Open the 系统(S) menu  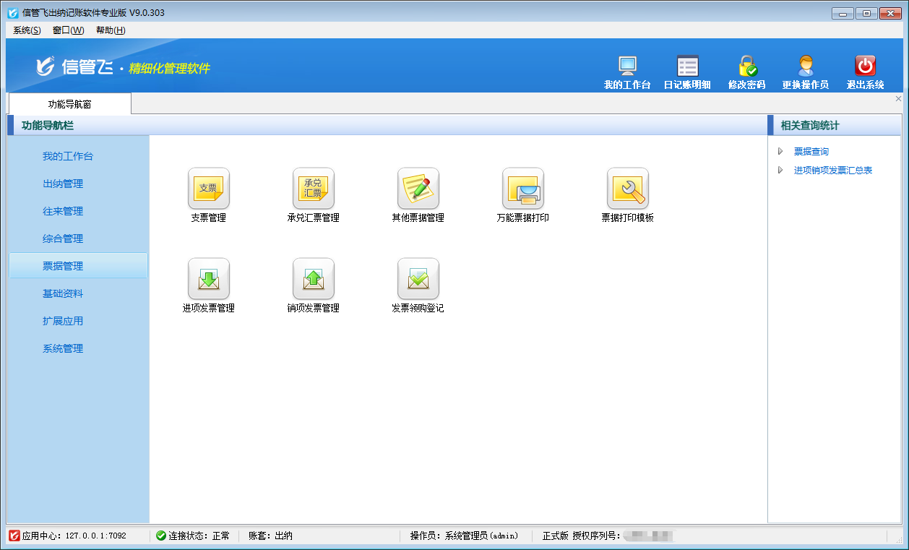click(x=27, y=30)
